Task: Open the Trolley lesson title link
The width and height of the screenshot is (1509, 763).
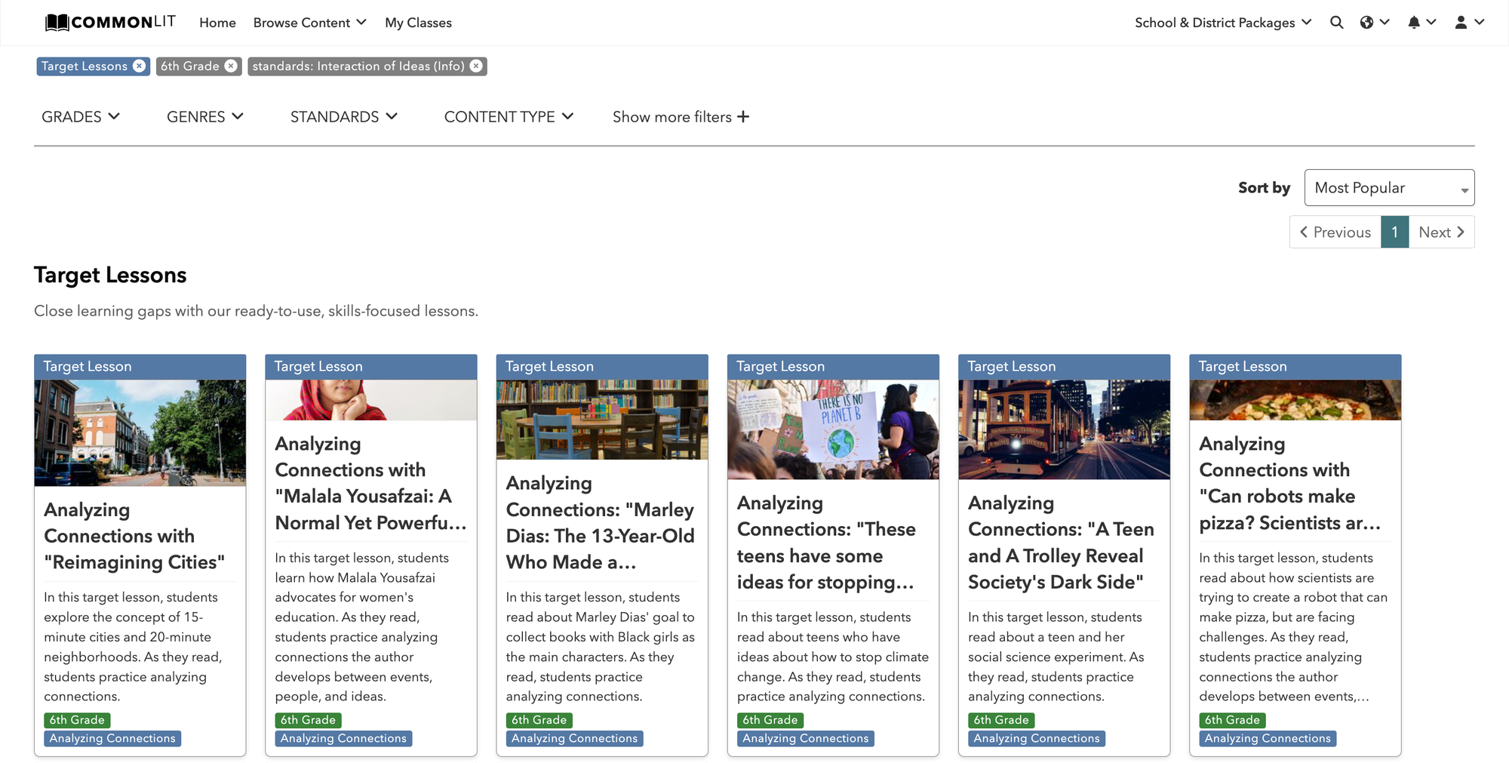Action: click(x=1061, y=543)
